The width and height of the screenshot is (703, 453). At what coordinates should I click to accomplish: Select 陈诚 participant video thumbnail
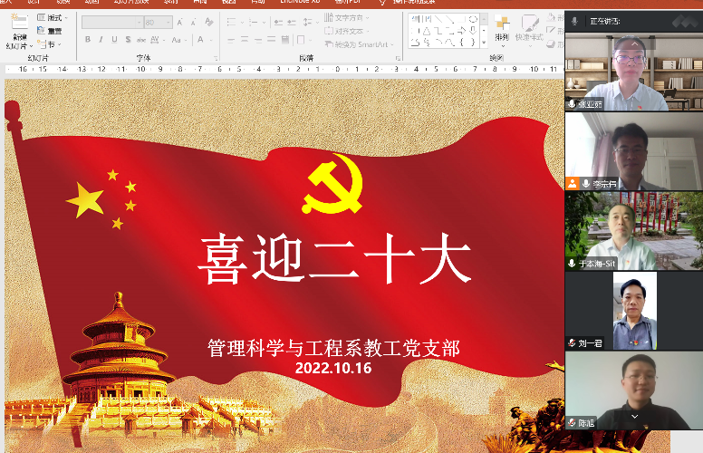633,390
